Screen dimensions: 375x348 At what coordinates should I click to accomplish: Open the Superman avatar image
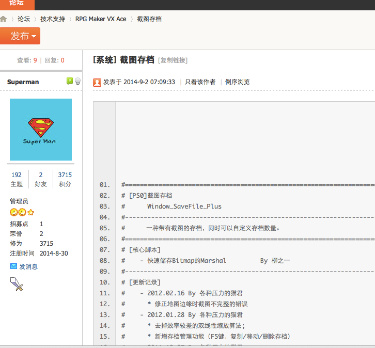41,130
